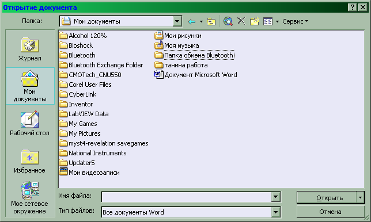The height and width of the screenshot is (222, 371).
Task: Select the Документ Microsoft Word file
Action: 196,75
